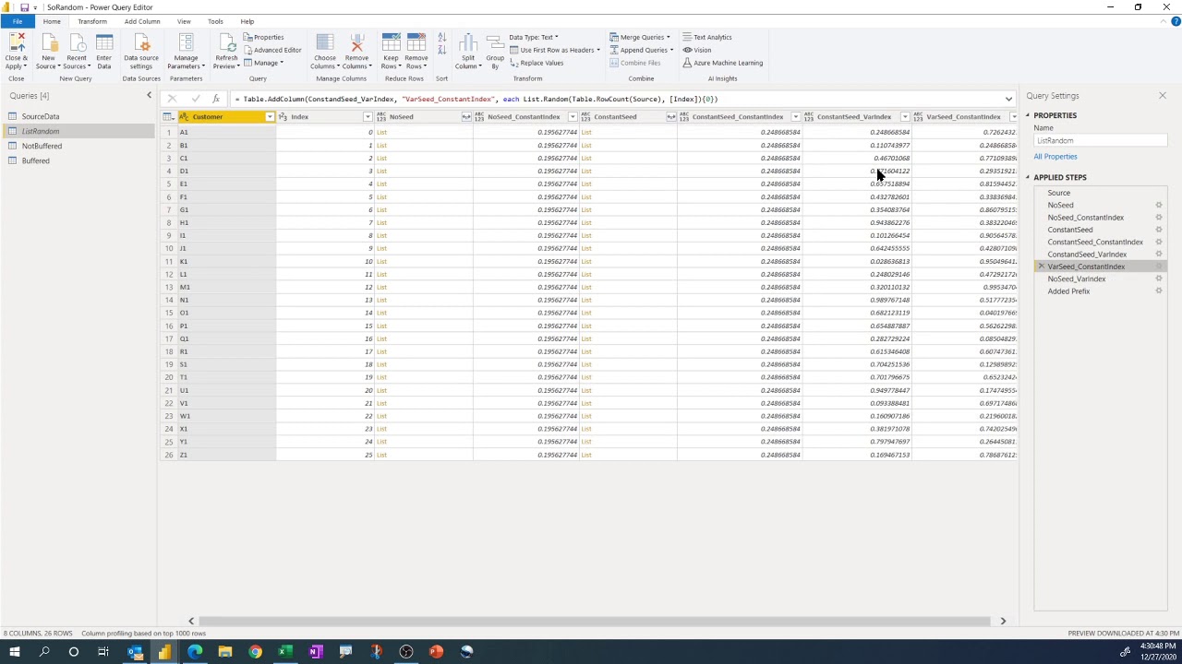Open Recent Sources icon
1182x664 pixels.
77,52
